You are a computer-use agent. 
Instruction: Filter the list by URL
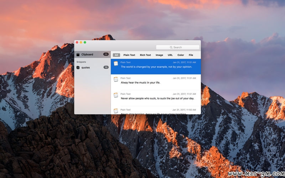point(170,55)
